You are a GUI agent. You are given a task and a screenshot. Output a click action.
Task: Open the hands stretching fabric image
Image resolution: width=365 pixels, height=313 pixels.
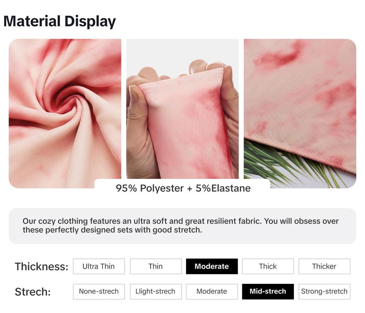(x=182, y=109)
